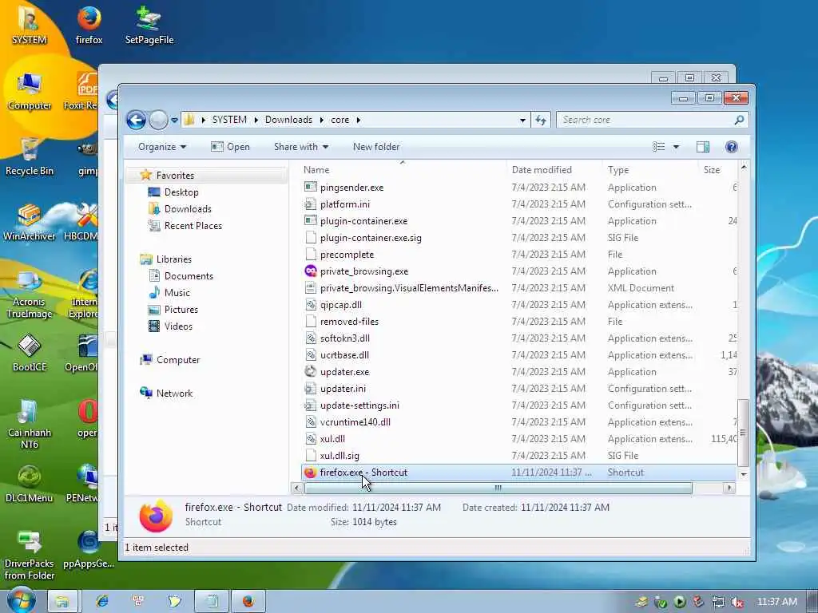Expand the arrow after core breadcrumb
The image size is (818, 613).
coord(359,120)
